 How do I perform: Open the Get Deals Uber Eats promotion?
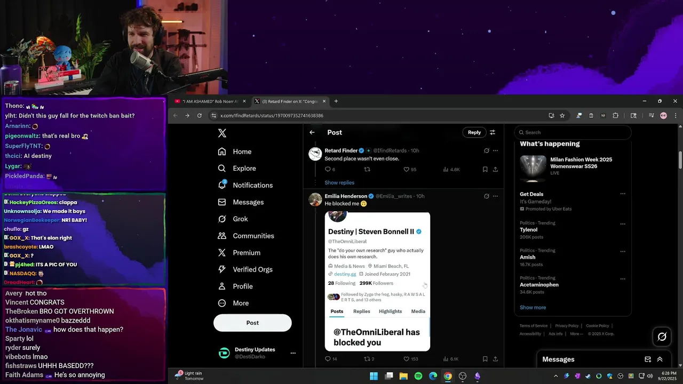(573, 201)
